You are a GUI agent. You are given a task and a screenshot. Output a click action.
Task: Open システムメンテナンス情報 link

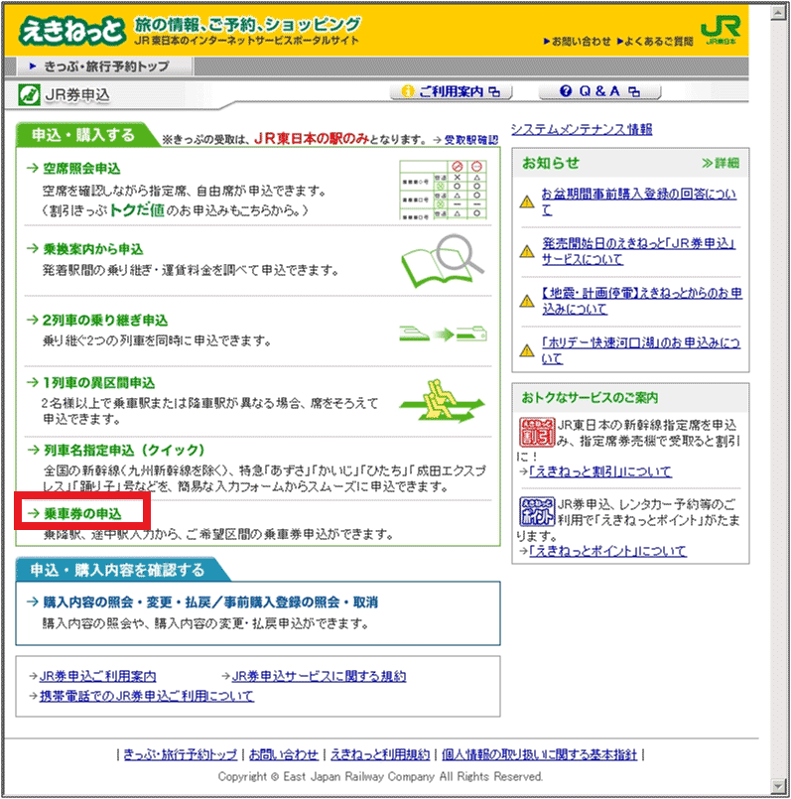[582, 129]
